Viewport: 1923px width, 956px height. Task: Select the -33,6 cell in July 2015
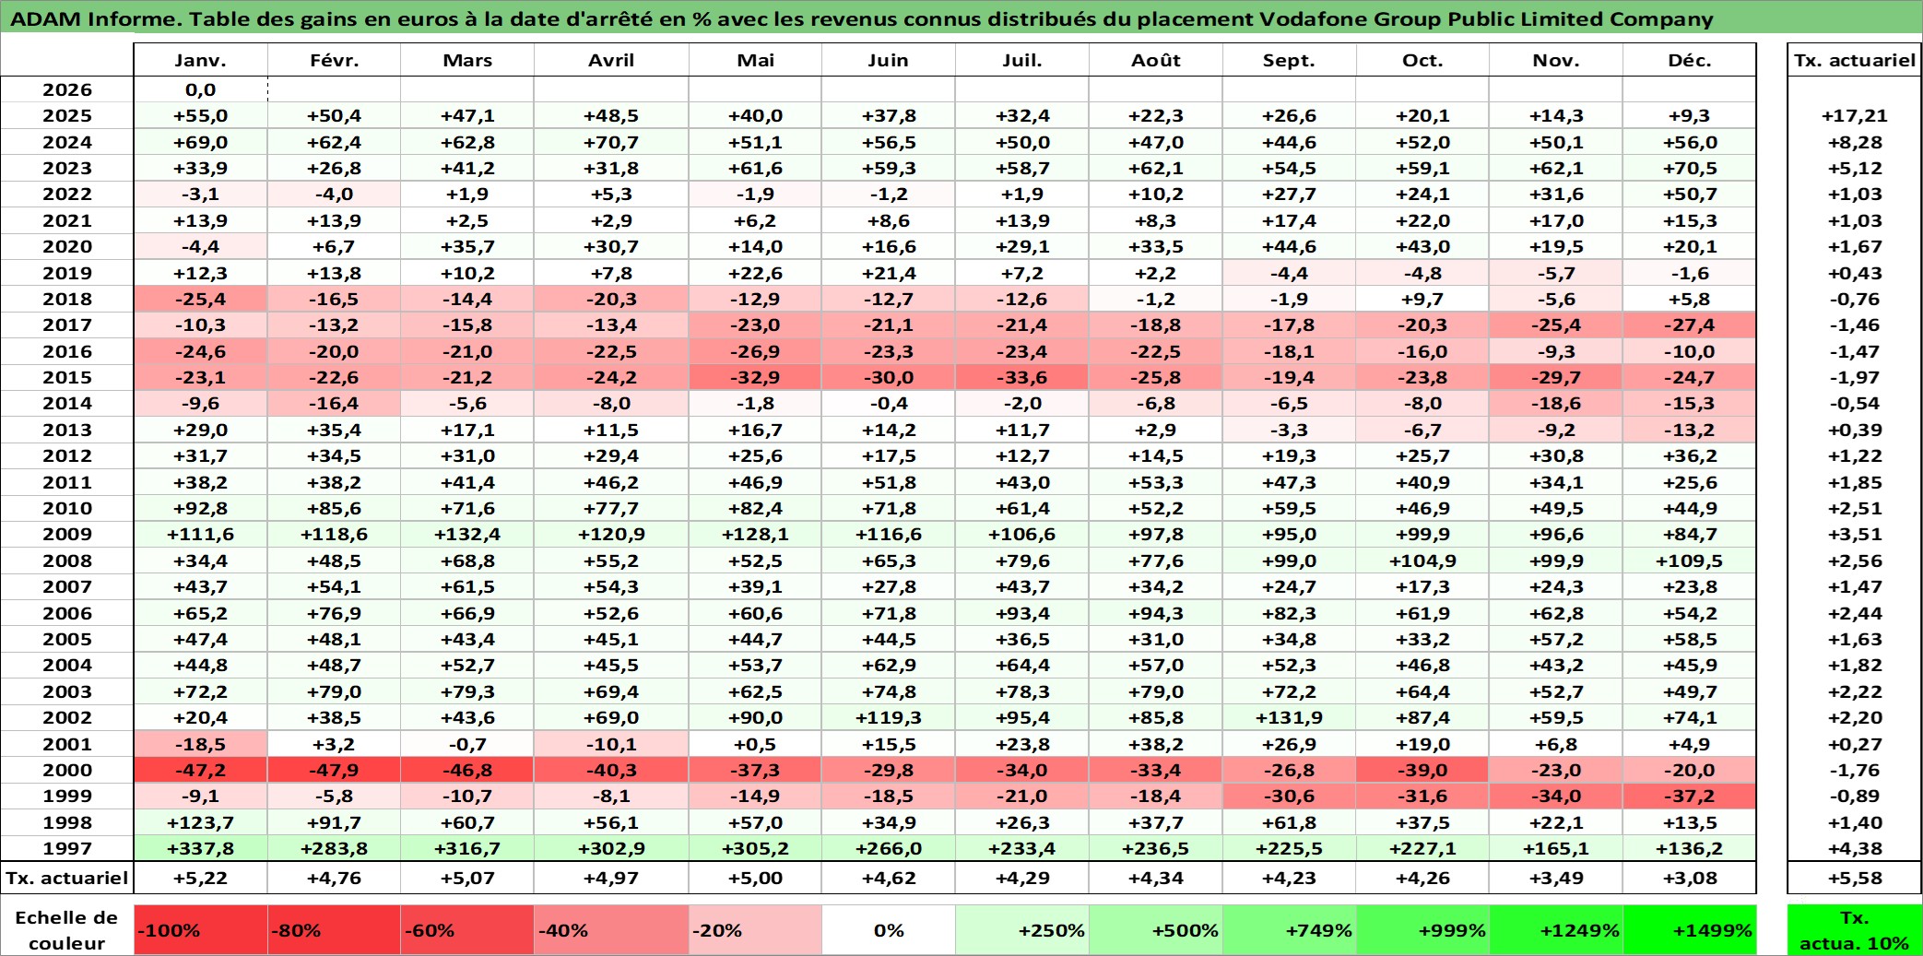[x=1022, y=377]
